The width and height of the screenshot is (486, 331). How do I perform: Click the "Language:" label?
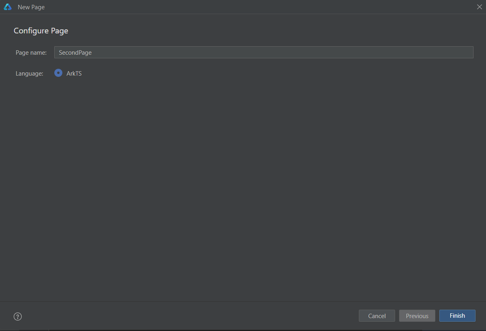pyautogui.click(x=29, y=74)
